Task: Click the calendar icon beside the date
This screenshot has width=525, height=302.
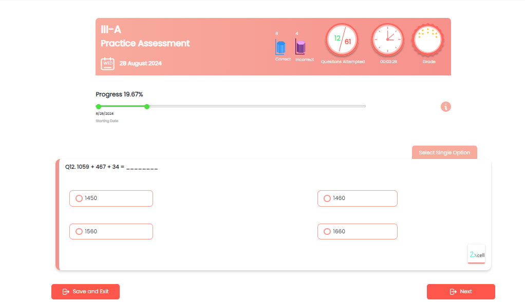Action: [107, 64]
